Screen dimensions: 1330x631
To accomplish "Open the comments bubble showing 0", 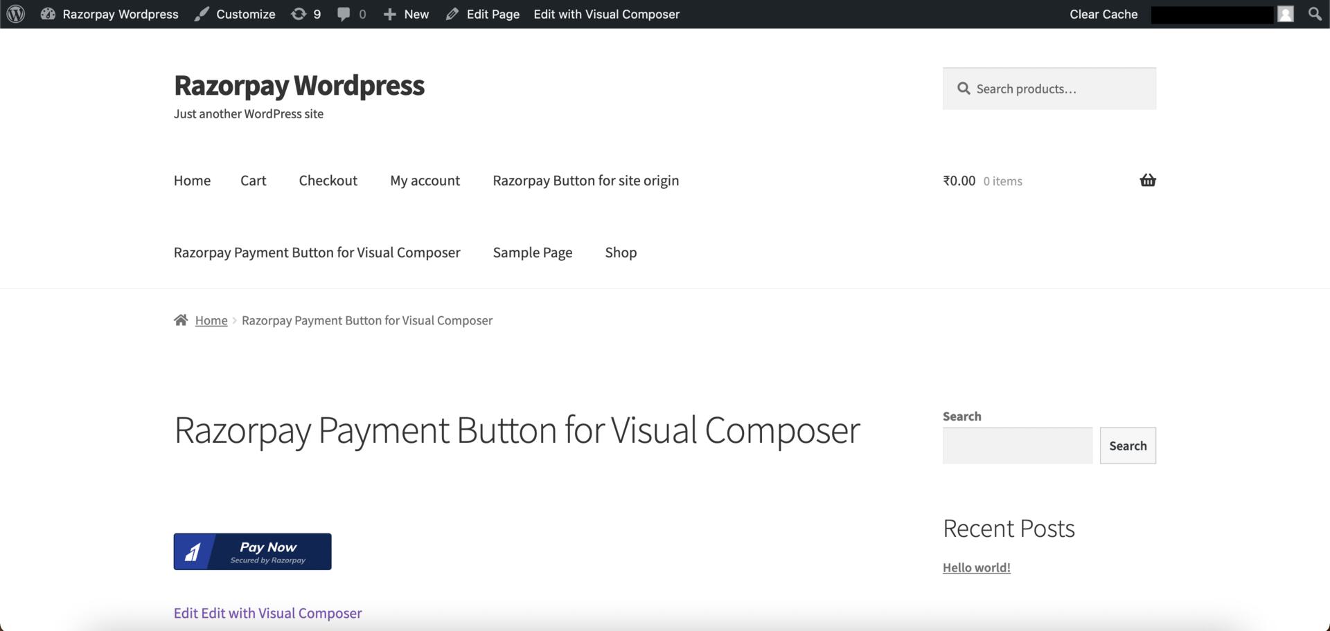I will pyautogui.click(x=351, y=14).
